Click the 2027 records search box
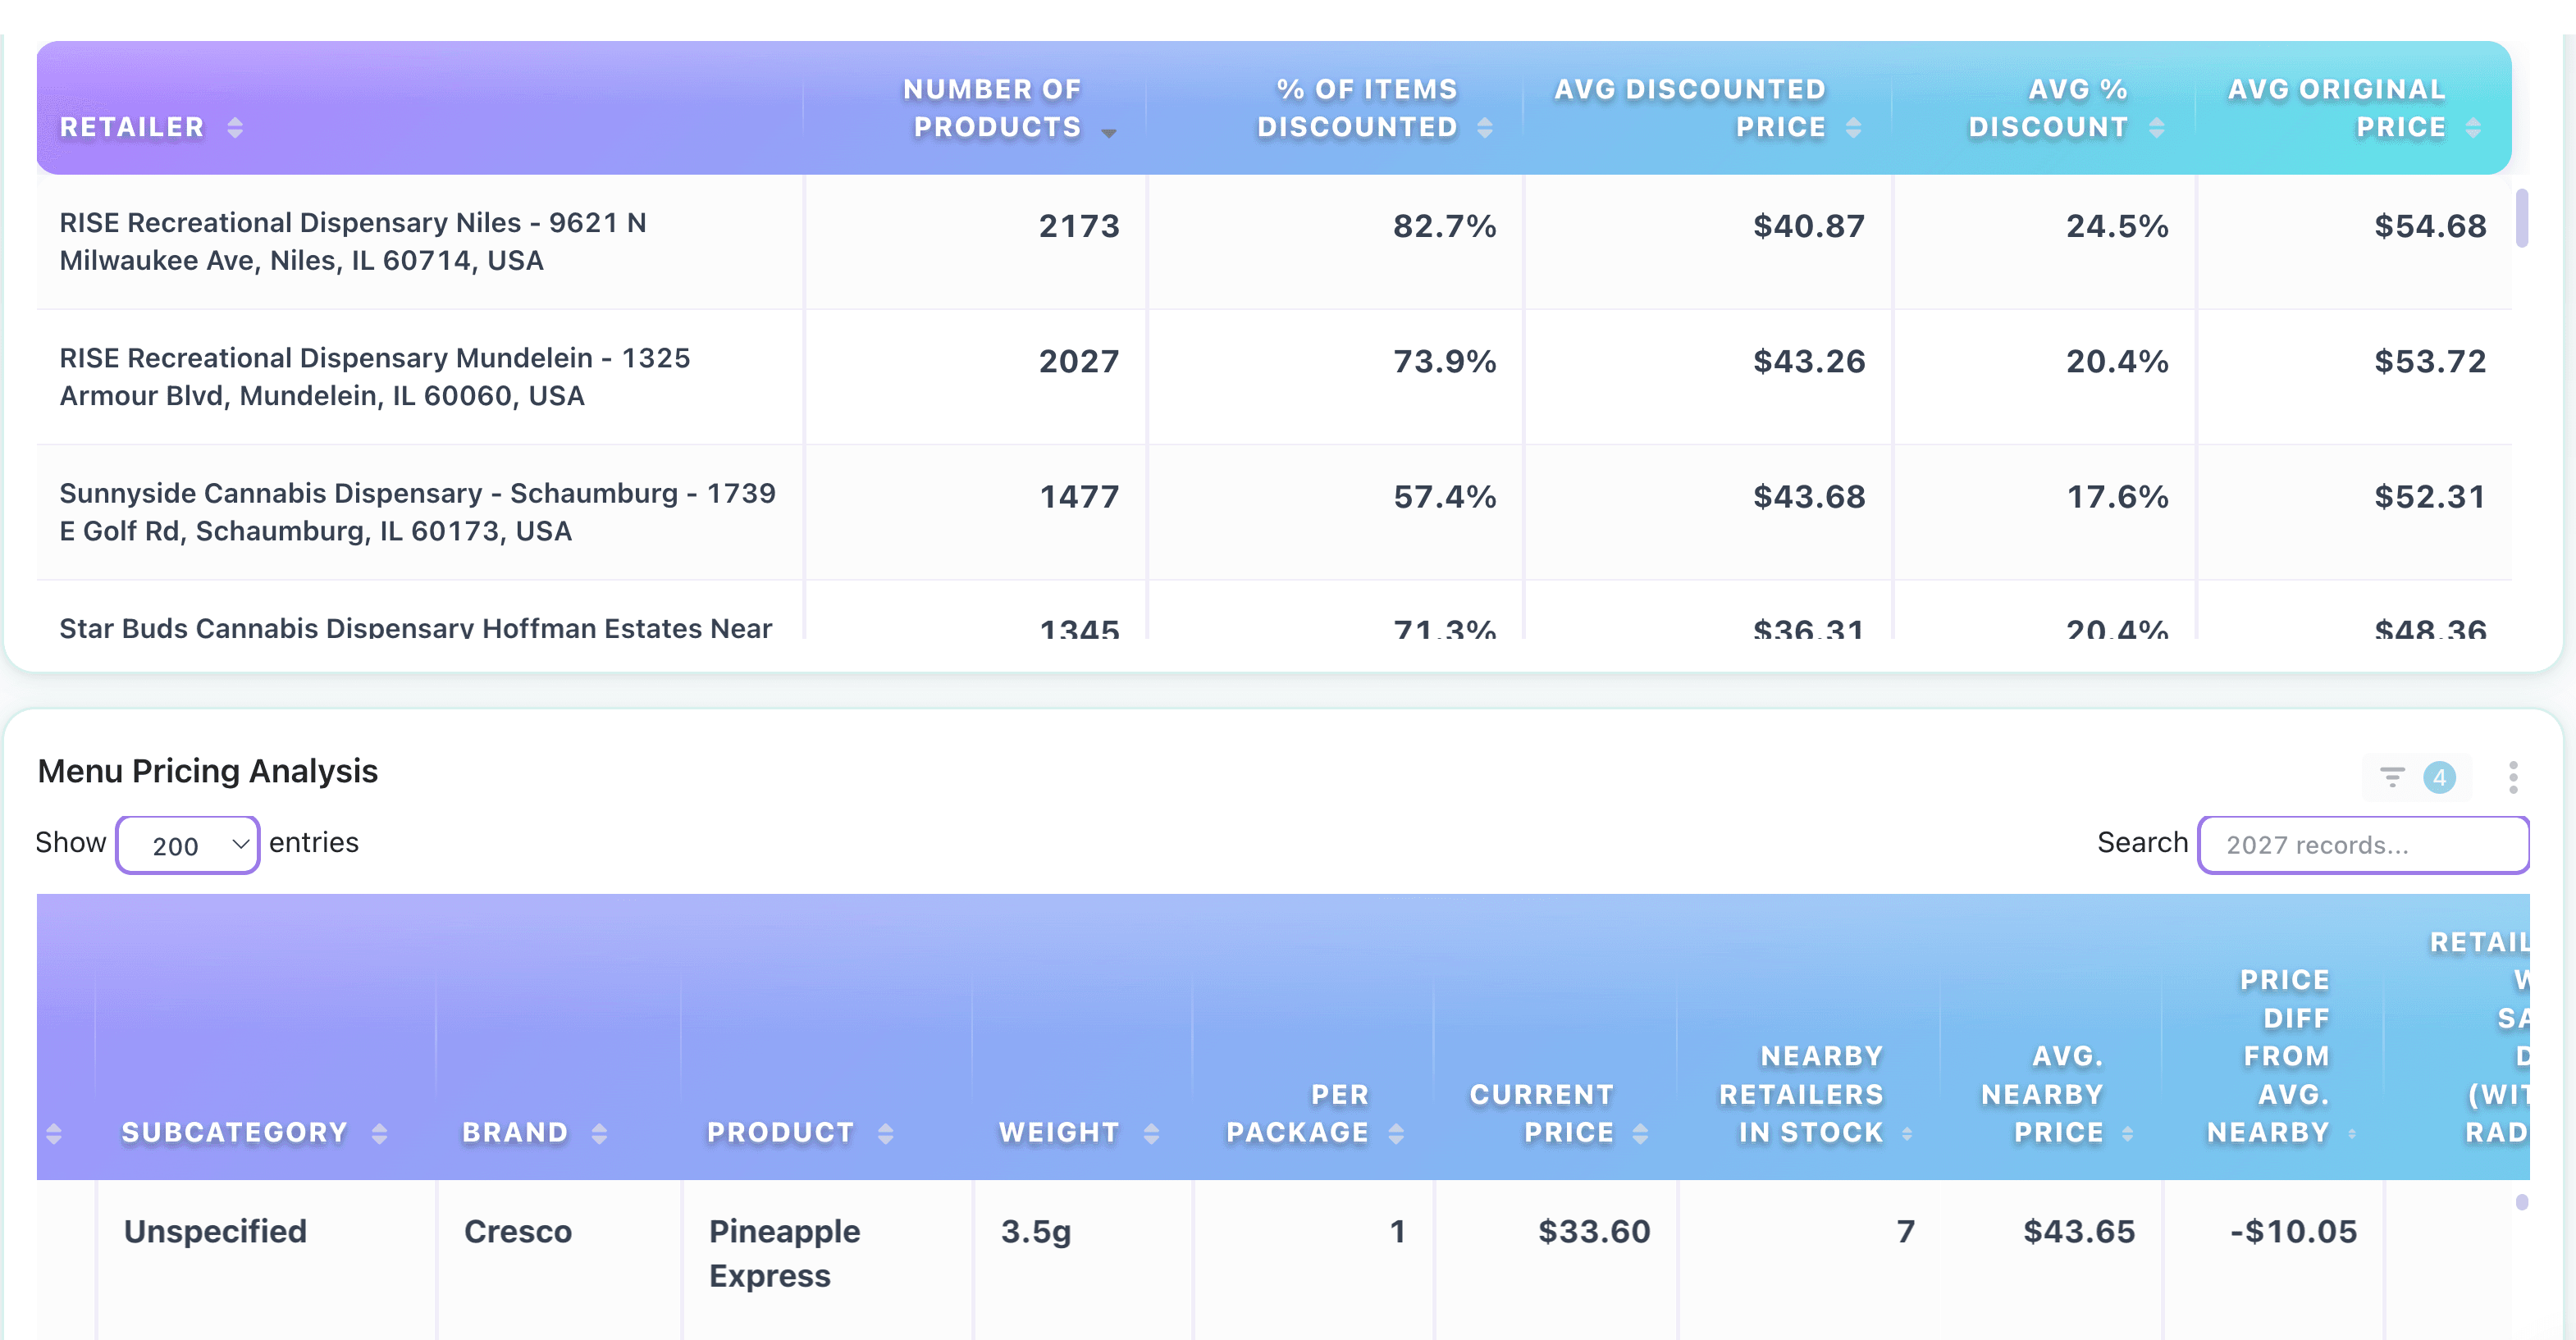This screenshot has width=2576, height=1340. [x=2363, y=845]
